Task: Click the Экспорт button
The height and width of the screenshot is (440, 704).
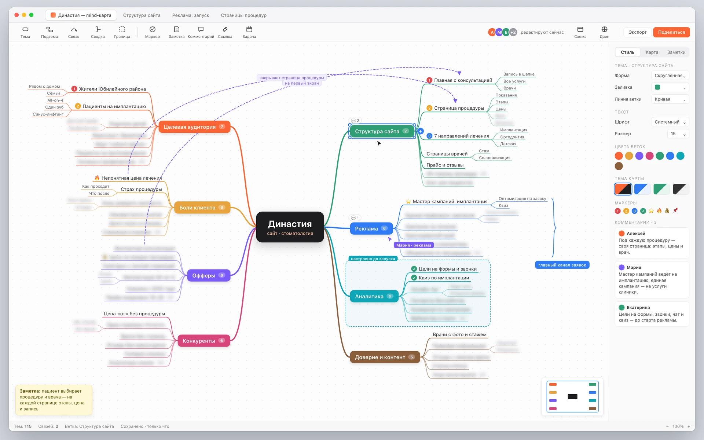Action: click(637, 32)
